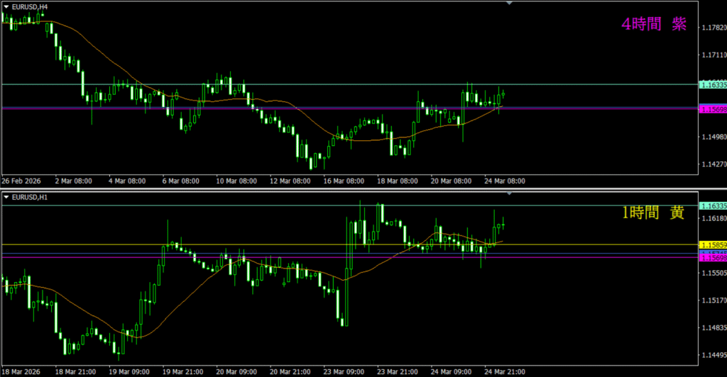Click '23 Mar 09:00' on H1 time axis
Image resolution: width=727 pixels, height=377 pixels.
[344, 371]
